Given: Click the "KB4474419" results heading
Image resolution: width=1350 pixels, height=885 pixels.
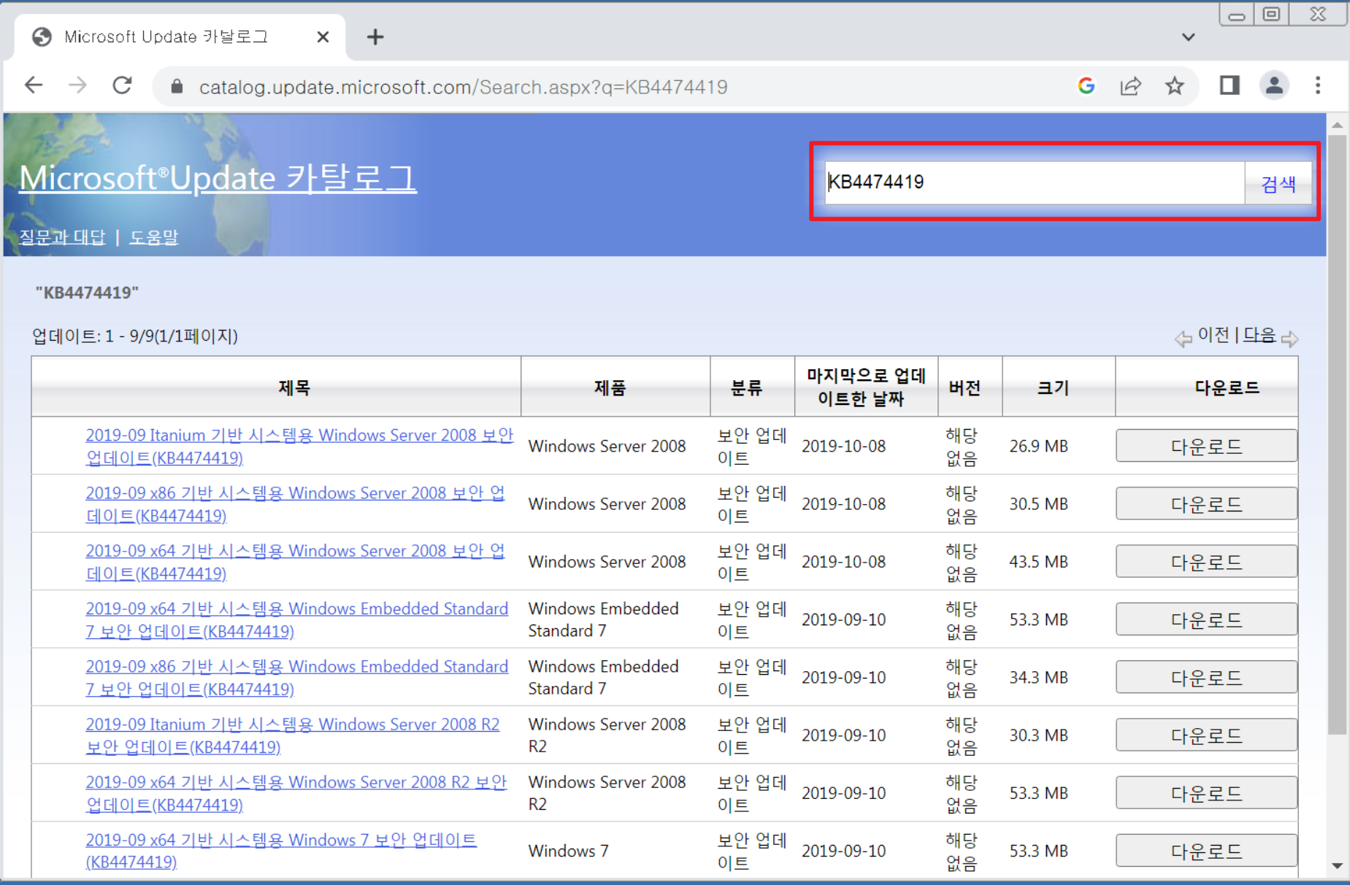Looking at the screenshot, I should (x=87, y=293).
